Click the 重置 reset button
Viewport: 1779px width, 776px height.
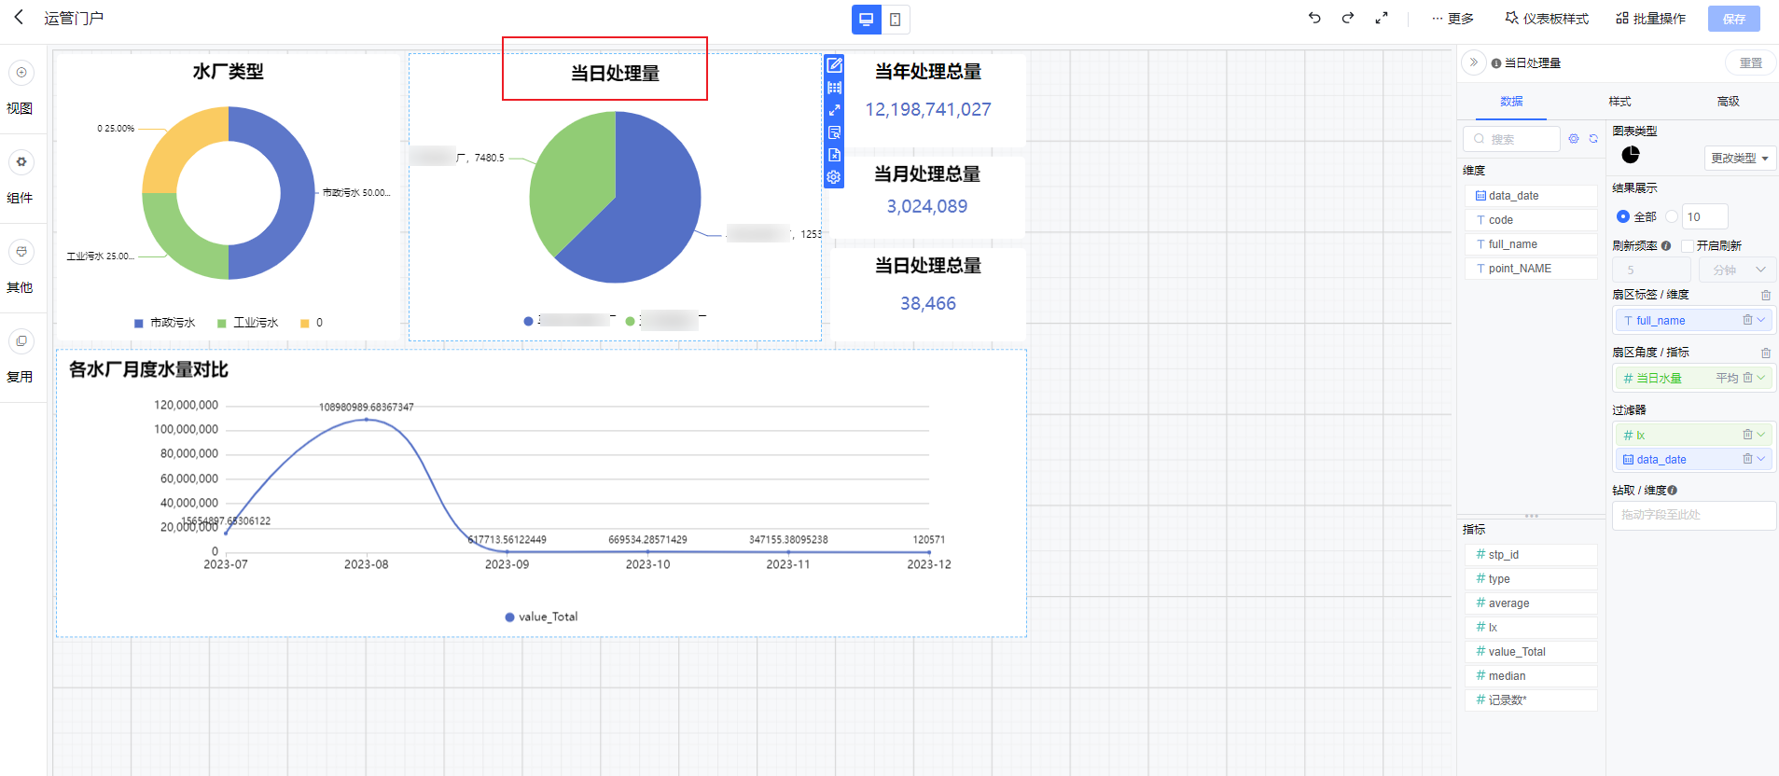click(1751, 62)
